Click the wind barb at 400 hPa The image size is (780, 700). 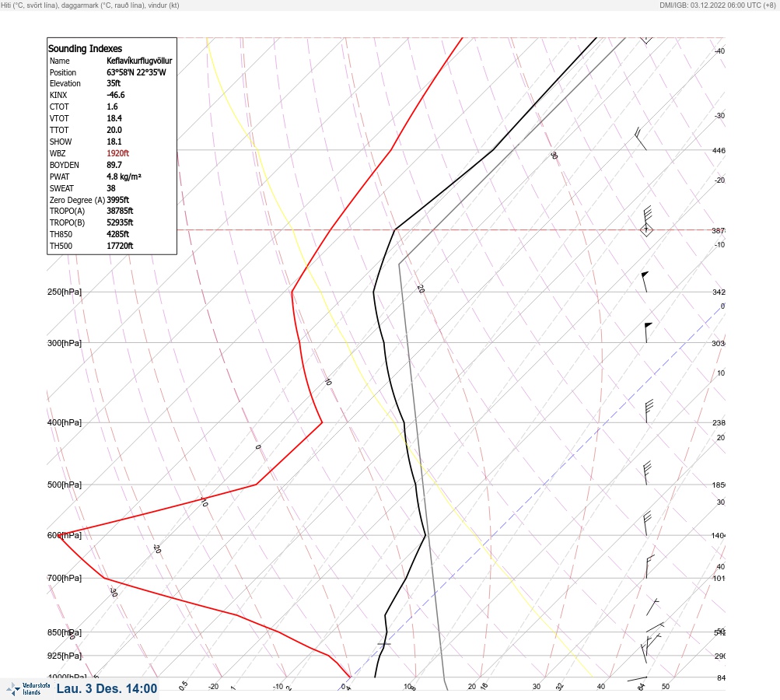(x=648, y=411)
